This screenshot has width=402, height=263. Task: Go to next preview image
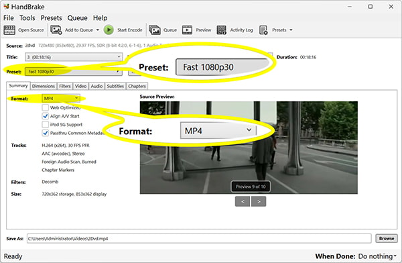pos(259,202)
